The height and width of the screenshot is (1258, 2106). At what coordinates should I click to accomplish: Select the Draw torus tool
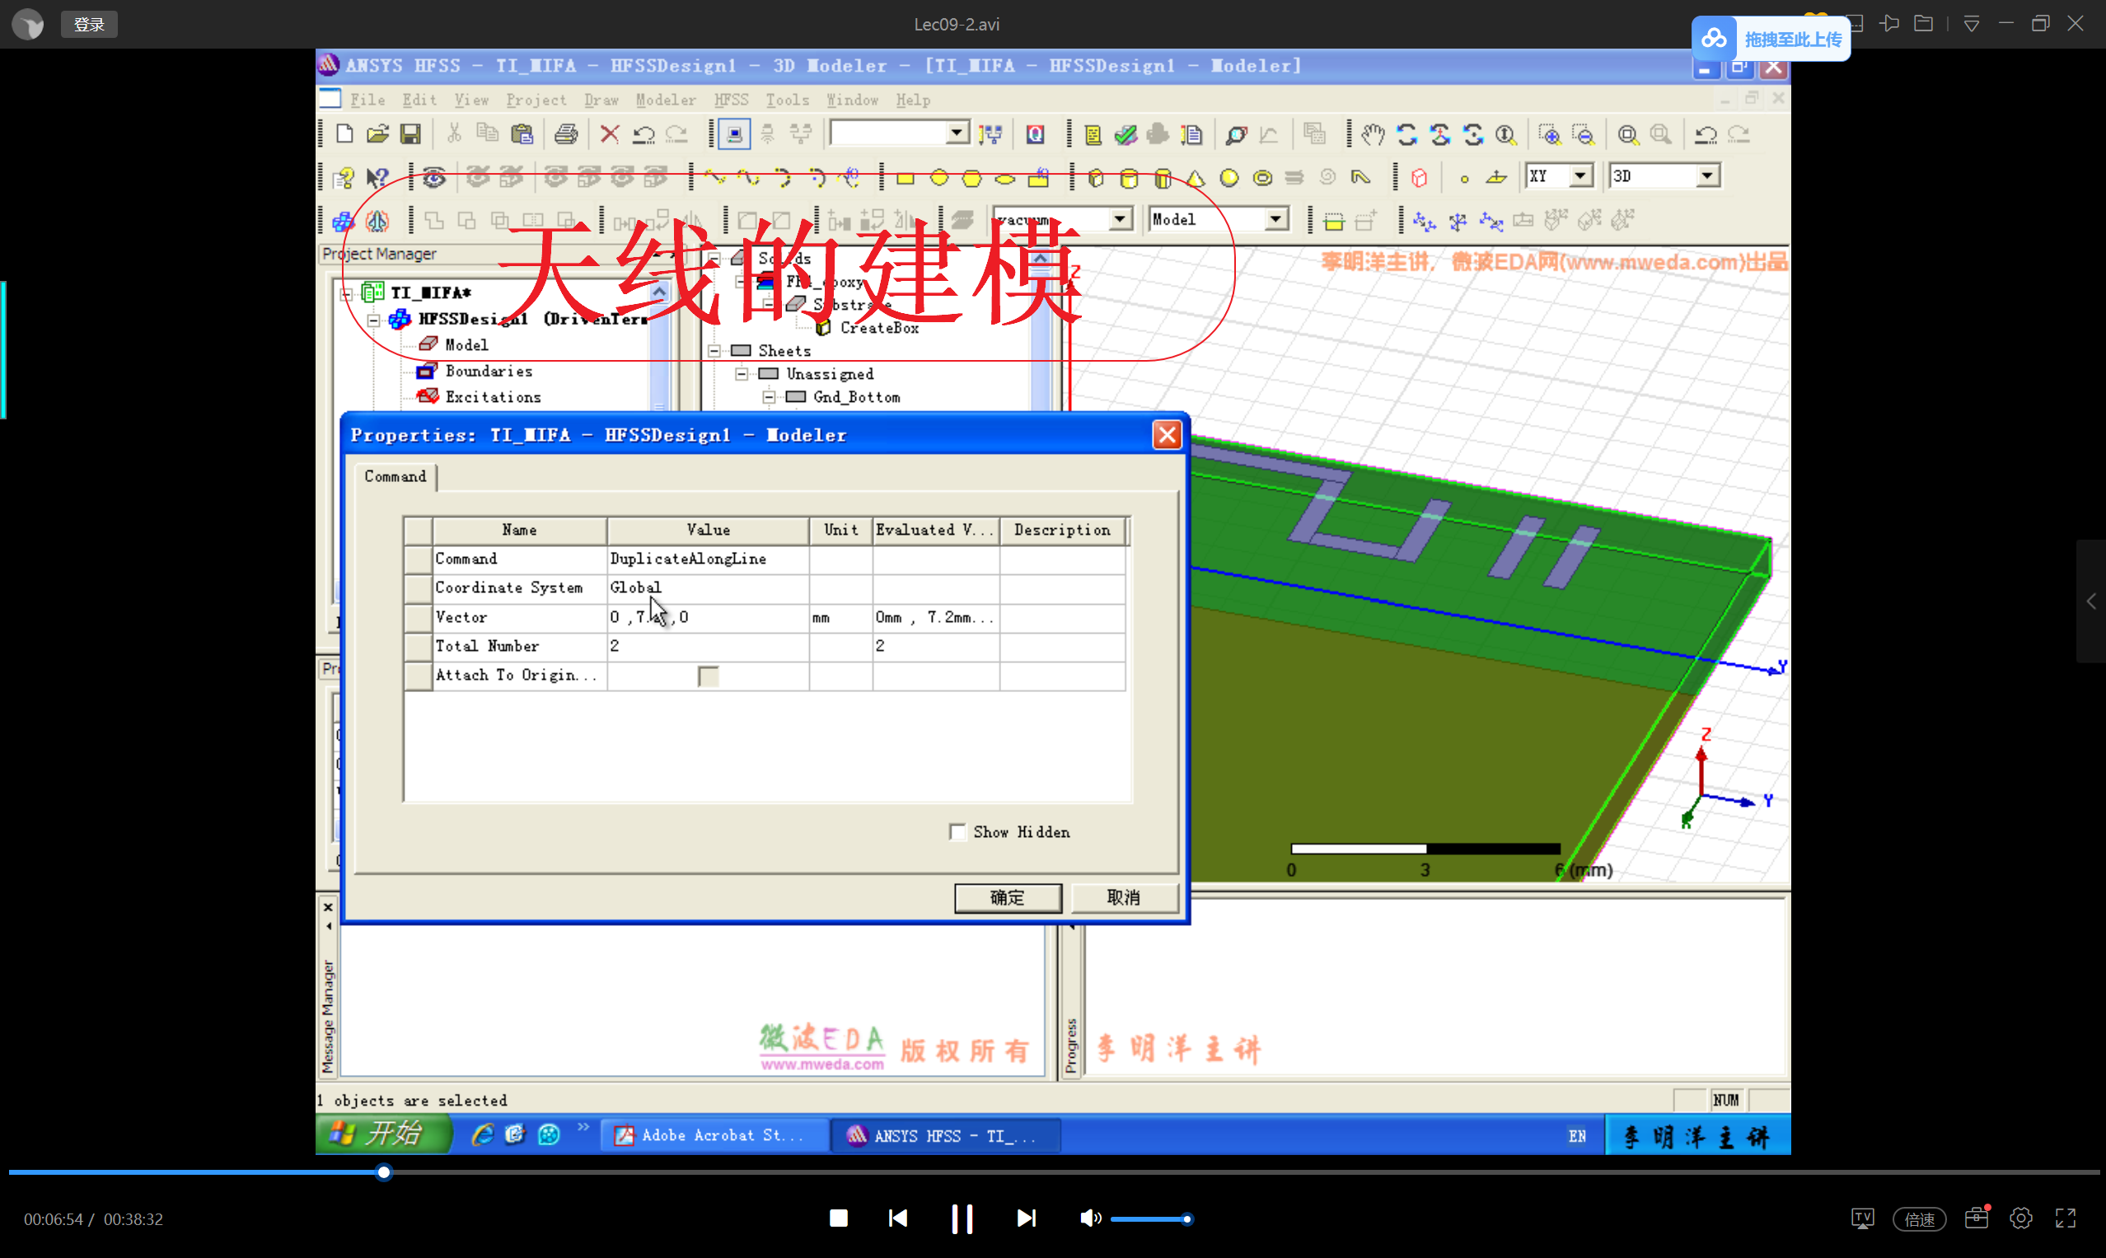(x=1262, y=178)
